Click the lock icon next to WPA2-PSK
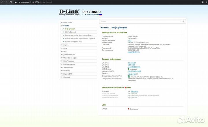The image size is (208, 127). [x=137, y=74]
